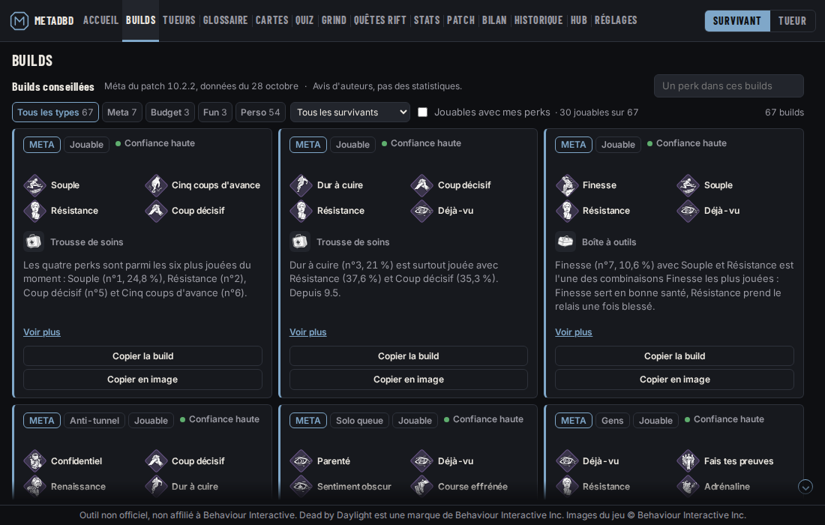Click the Adrénaline perk icon

688,487
